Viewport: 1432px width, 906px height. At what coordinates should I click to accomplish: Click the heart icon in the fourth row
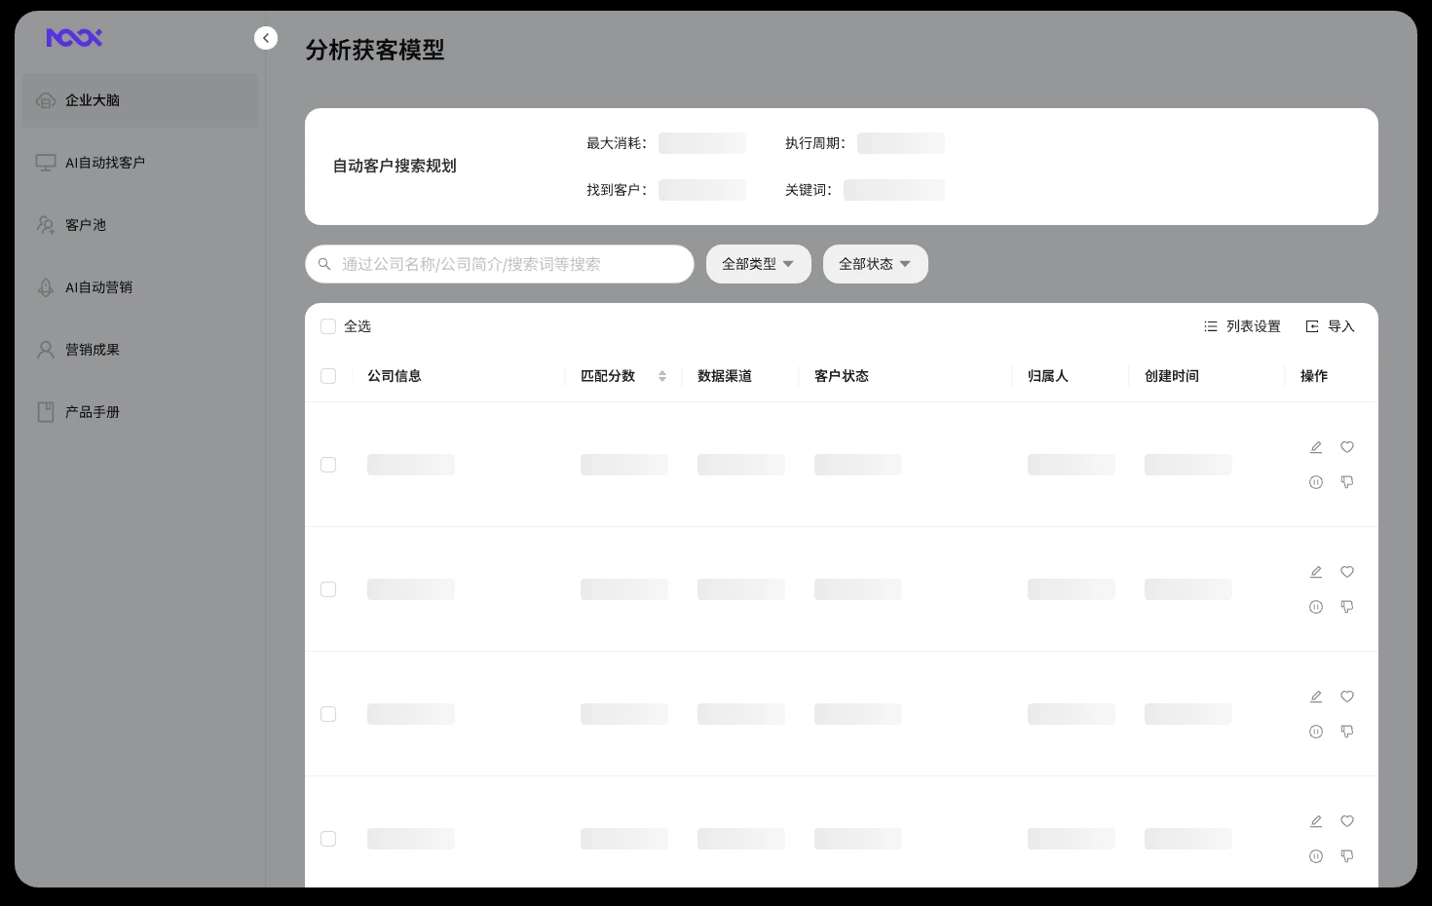click(x=1347, y=821)
